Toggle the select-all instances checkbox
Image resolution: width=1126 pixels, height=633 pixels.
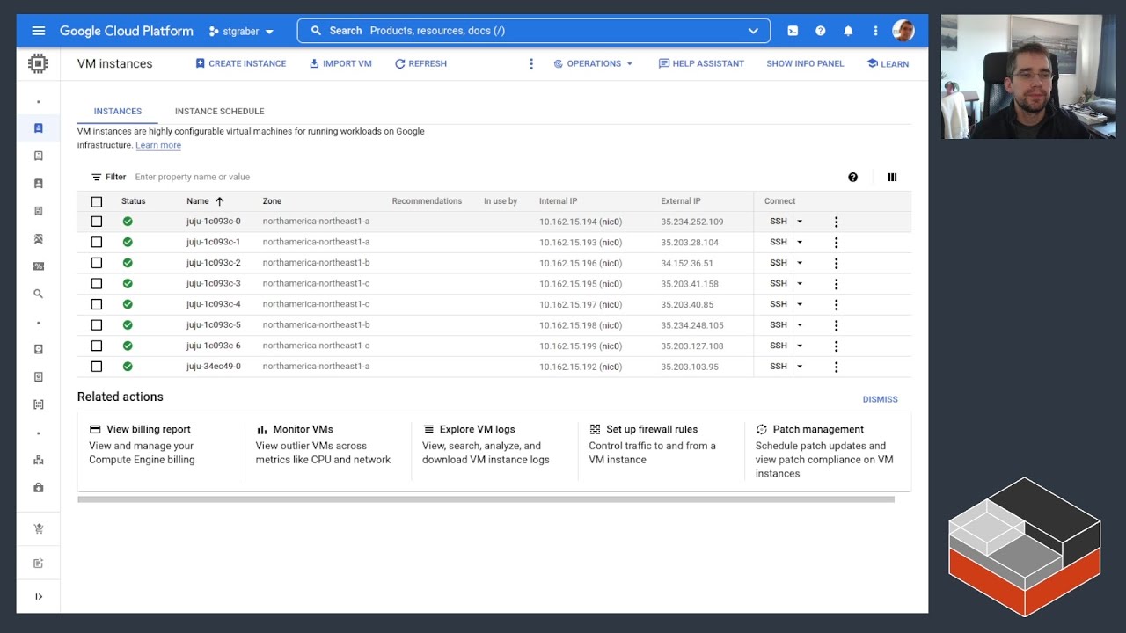pyautogui.click(x=97, y=201)
